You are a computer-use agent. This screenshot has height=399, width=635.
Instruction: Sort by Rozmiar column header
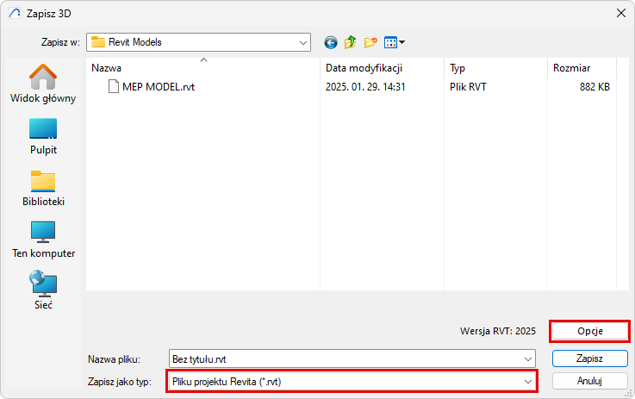click(x=582, y=67)
